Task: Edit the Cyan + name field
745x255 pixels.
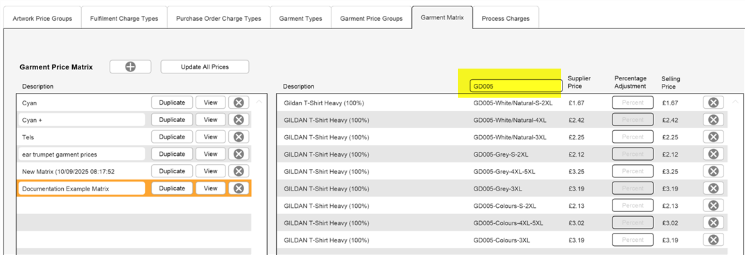Action: click(x=82, y=120)
